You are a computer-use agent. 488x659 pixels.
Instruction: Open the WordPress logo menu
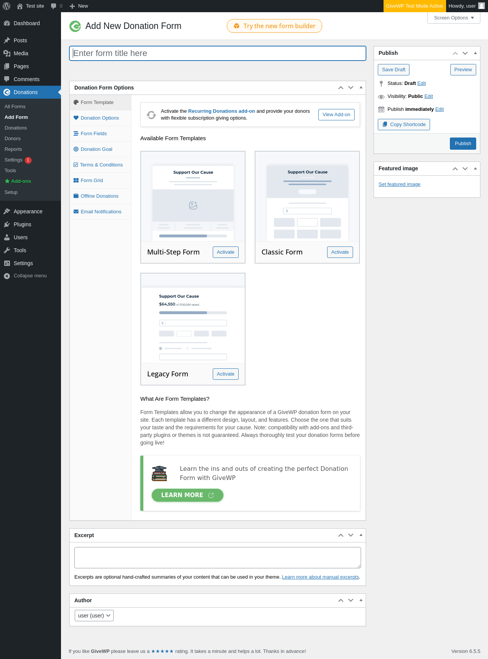(x=6, y=6)
